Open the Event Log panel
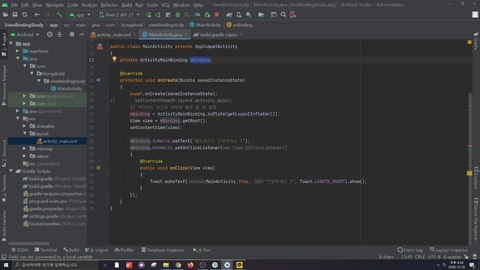Image resolution: width=480 pixels, height=270 pixels. coord(410,250)
